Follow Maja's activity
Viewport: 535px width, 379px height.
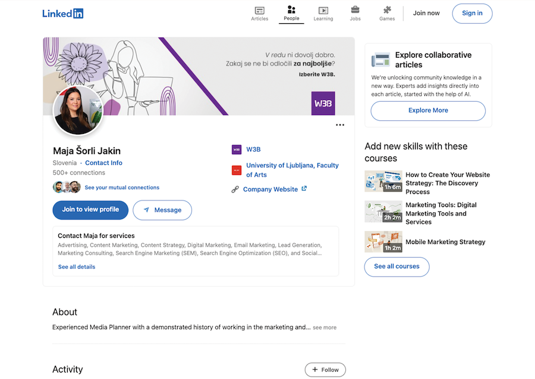(325, 369)
